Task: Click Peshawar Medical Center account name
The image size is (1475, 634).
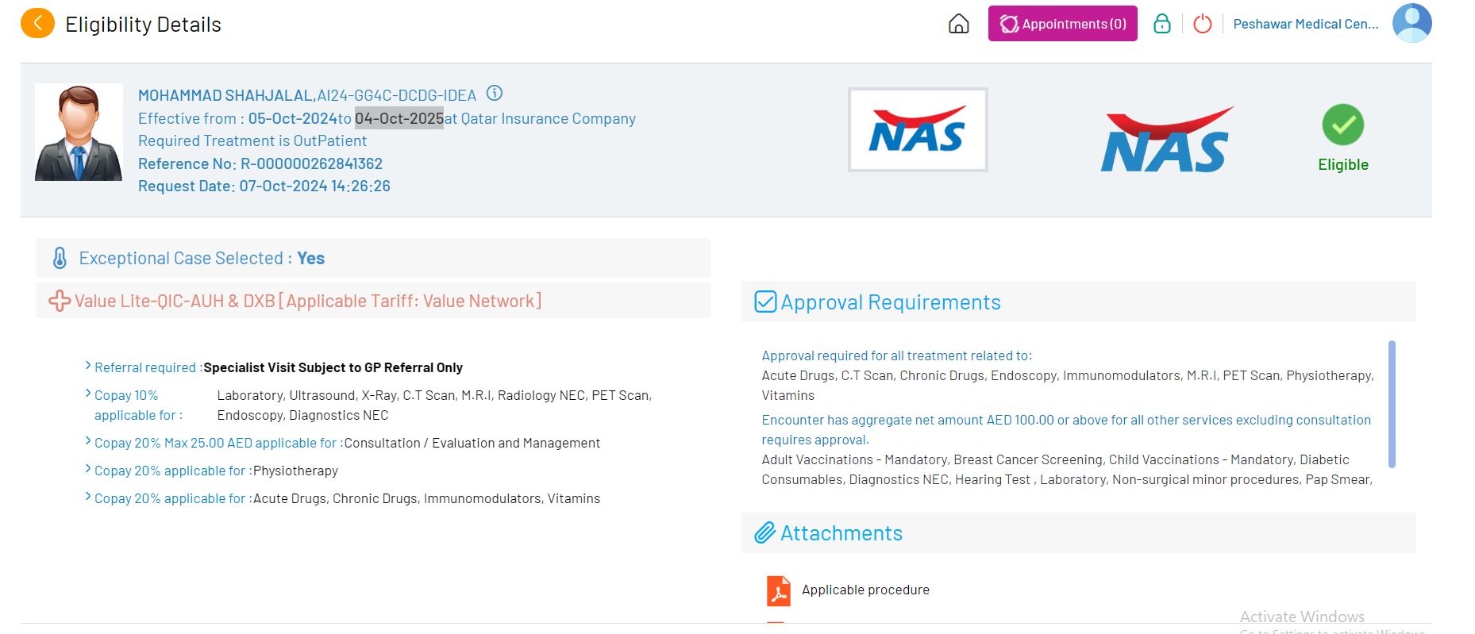Action: click(x=1305, y=24)
